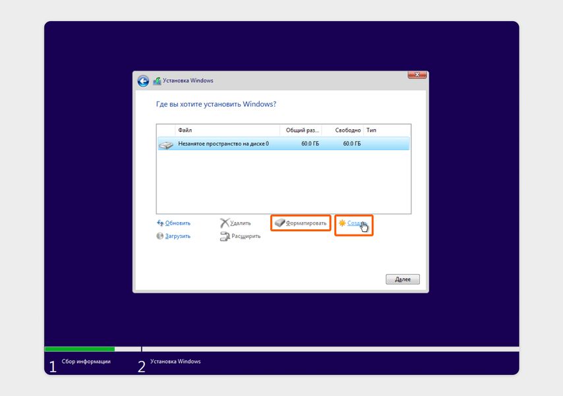Click the refresh arrows icon beside Обновить
The width and height of the screenshot is (563, 396).
tap(160, 223)
